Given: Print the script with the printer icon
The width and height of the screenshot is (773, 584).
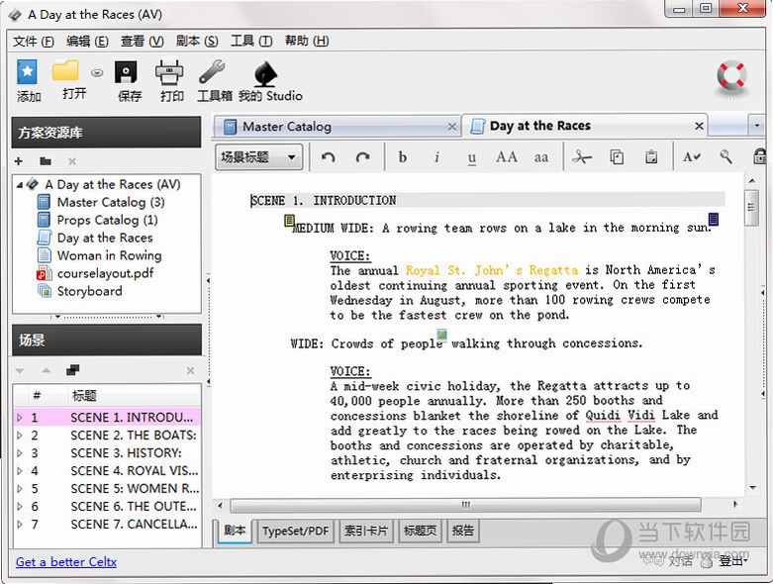Looking at the screenshot, I should (169, 72).
